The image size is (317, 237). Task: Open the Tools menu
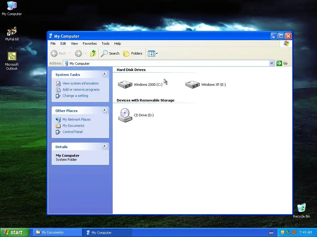(105, 44)
